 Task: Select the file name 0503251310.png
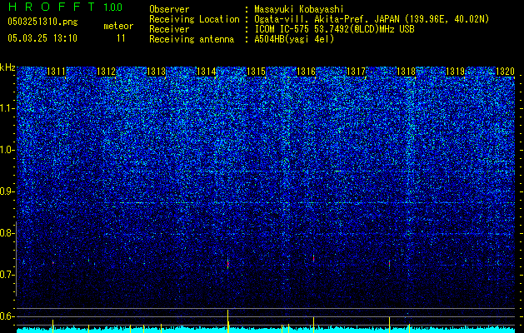pos(42,22)
